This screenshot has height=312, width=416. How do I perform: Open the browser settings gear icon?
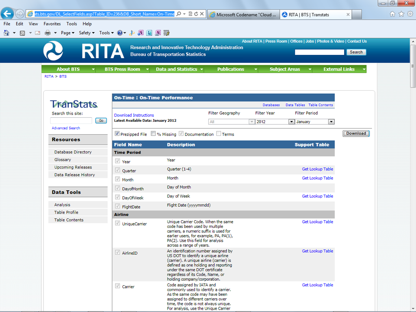coord(409,14)
